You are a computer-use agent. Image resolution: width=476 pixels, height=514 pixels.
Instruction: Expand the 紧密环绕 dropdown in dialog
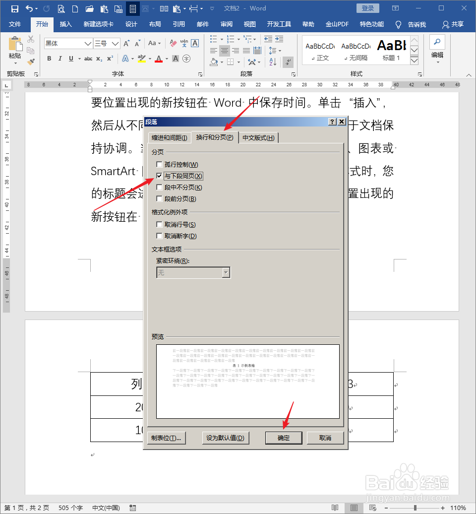[x=226, y=272]
